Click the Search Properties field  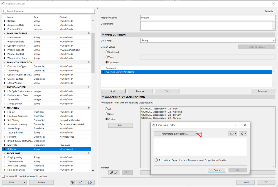point(48,11)
